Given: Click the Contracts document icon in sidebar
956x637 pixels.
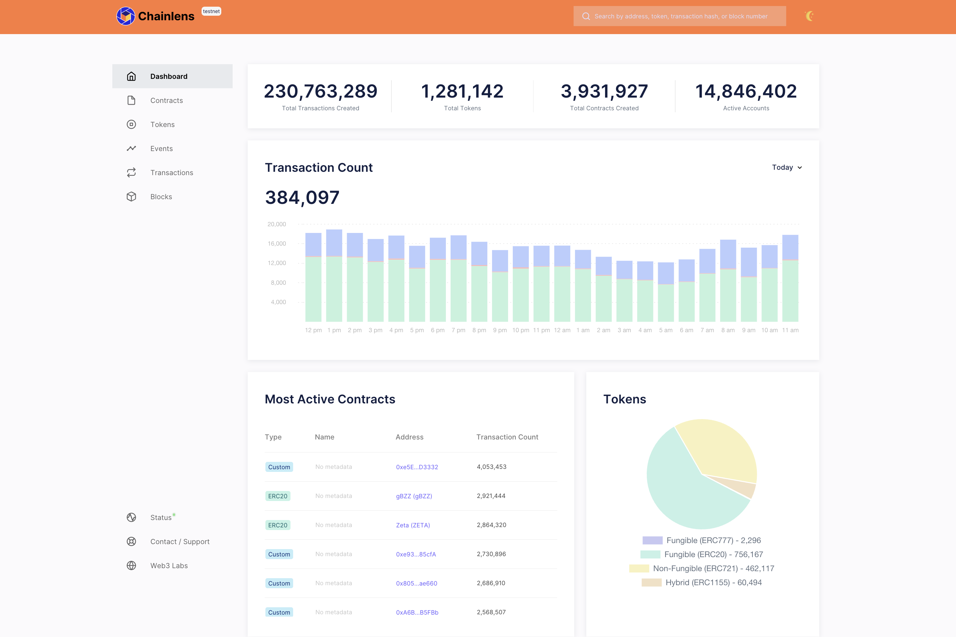Looking at the screenshot, I should click(x=131, y=100).
